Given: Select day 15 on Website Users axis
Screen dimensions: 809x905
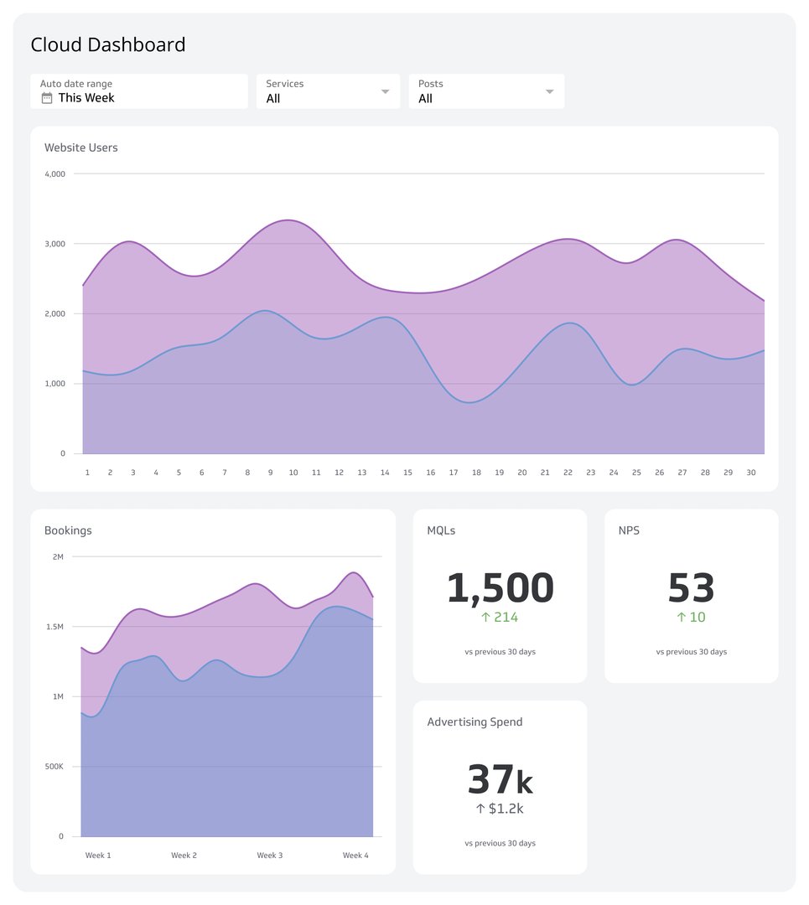Looking at the screenshot, I should click(x=407, y=472).
